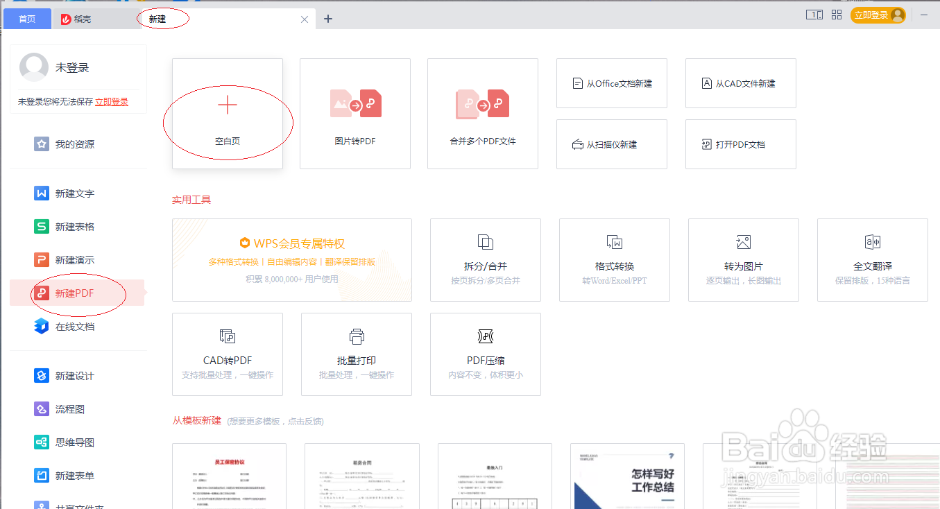This screenshot has width=940, height=509.
Task: Click the 新建设计 icon
Action: [x=42, y=376]
